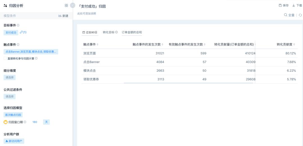Sort by the 触点事件 column header
The image size is (303, 146).
pyautogui.click(x=91, y=45)
